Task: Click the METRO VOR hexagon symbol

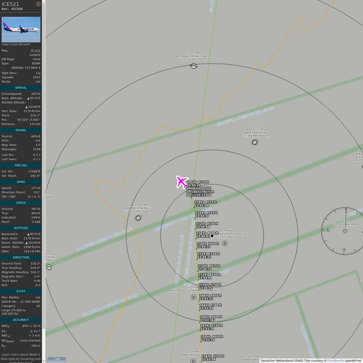Action: (345, 231)
